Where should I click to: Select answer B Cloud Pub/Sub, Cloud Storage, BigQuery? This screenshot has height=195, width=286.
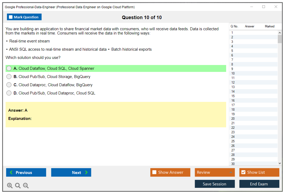[x=9, y=77]
